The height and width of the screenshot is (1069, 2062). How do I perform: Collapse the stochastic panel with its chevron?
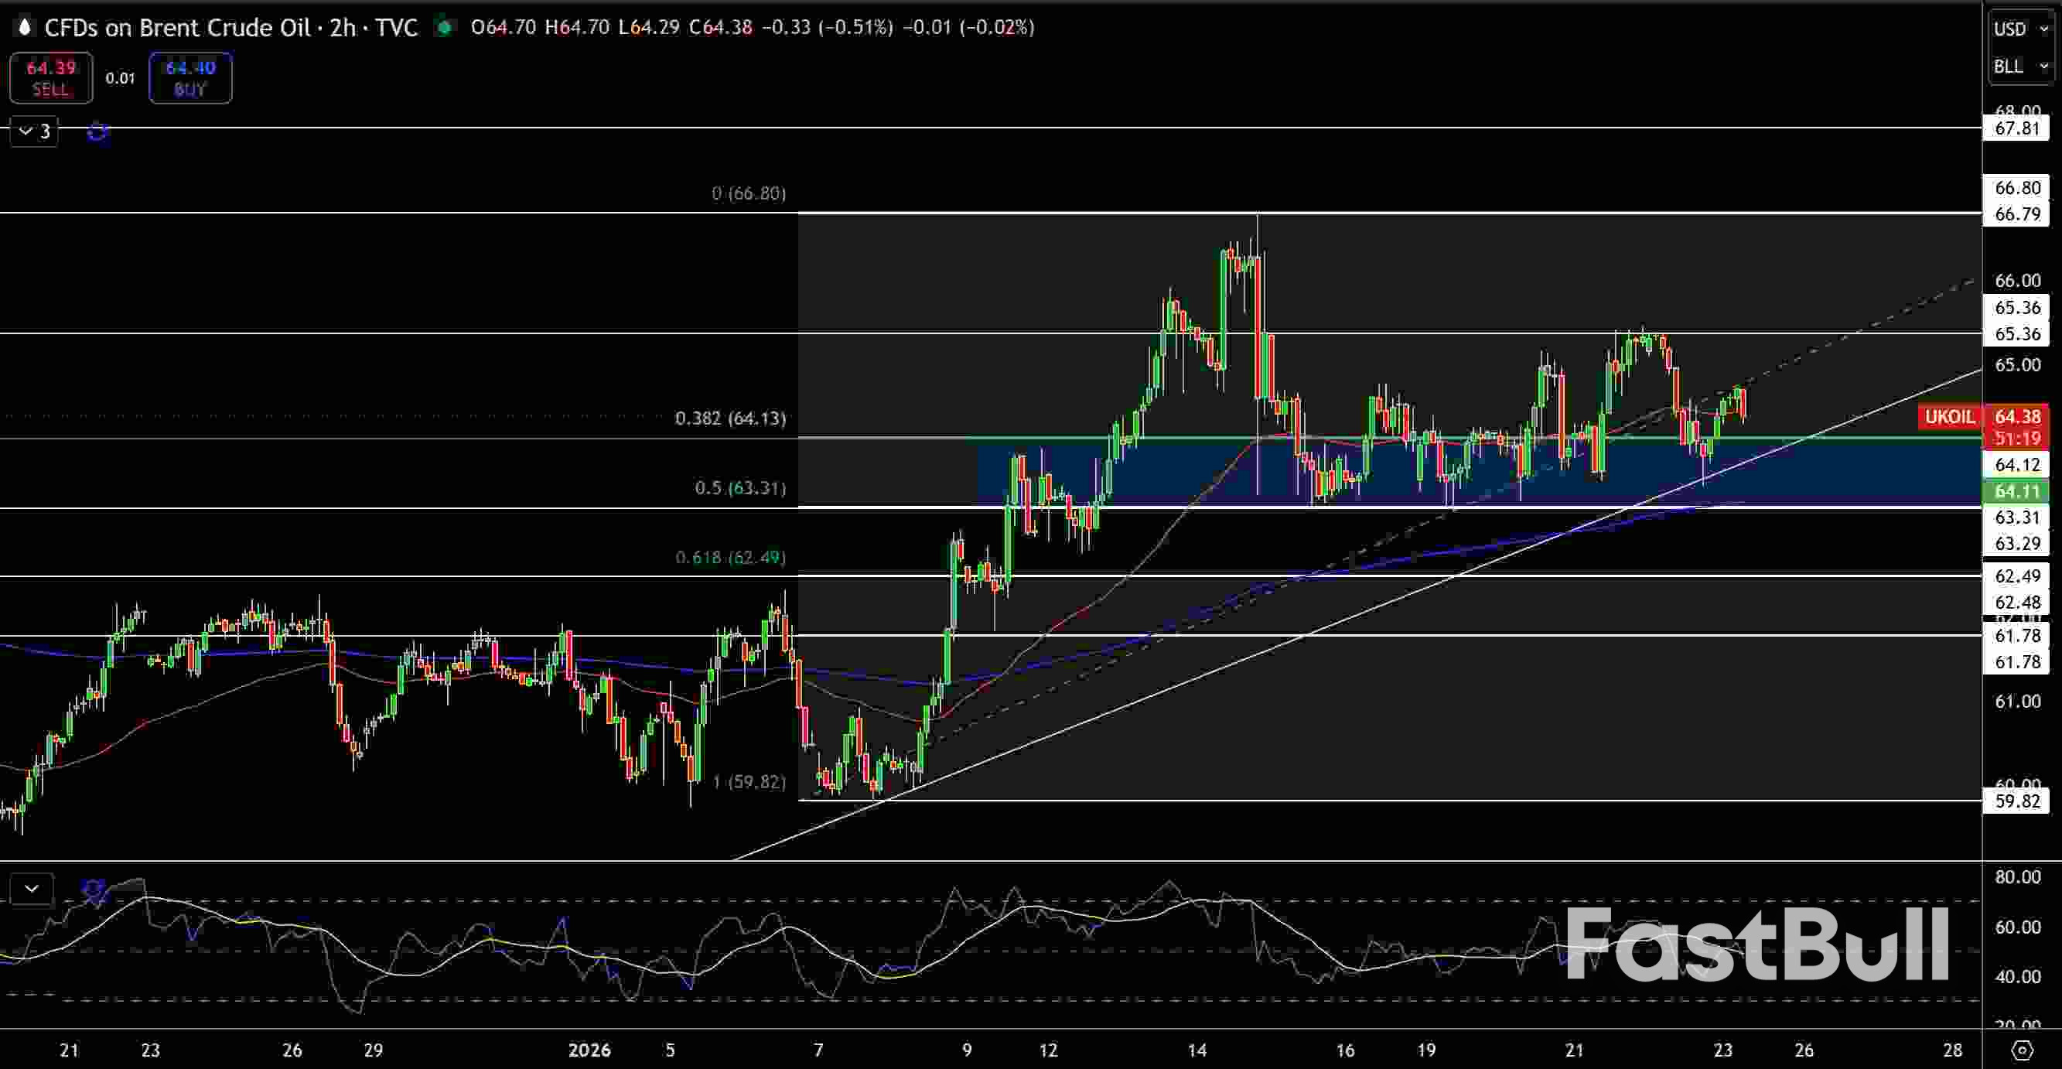(30, 888)
